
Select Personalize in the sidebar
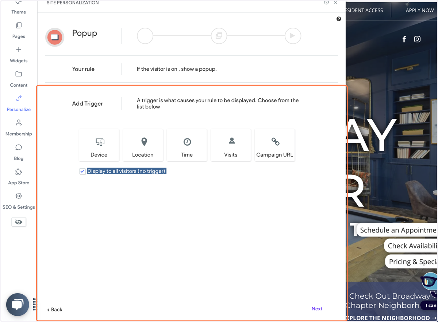pyautogui.click(x=19, y=104)
